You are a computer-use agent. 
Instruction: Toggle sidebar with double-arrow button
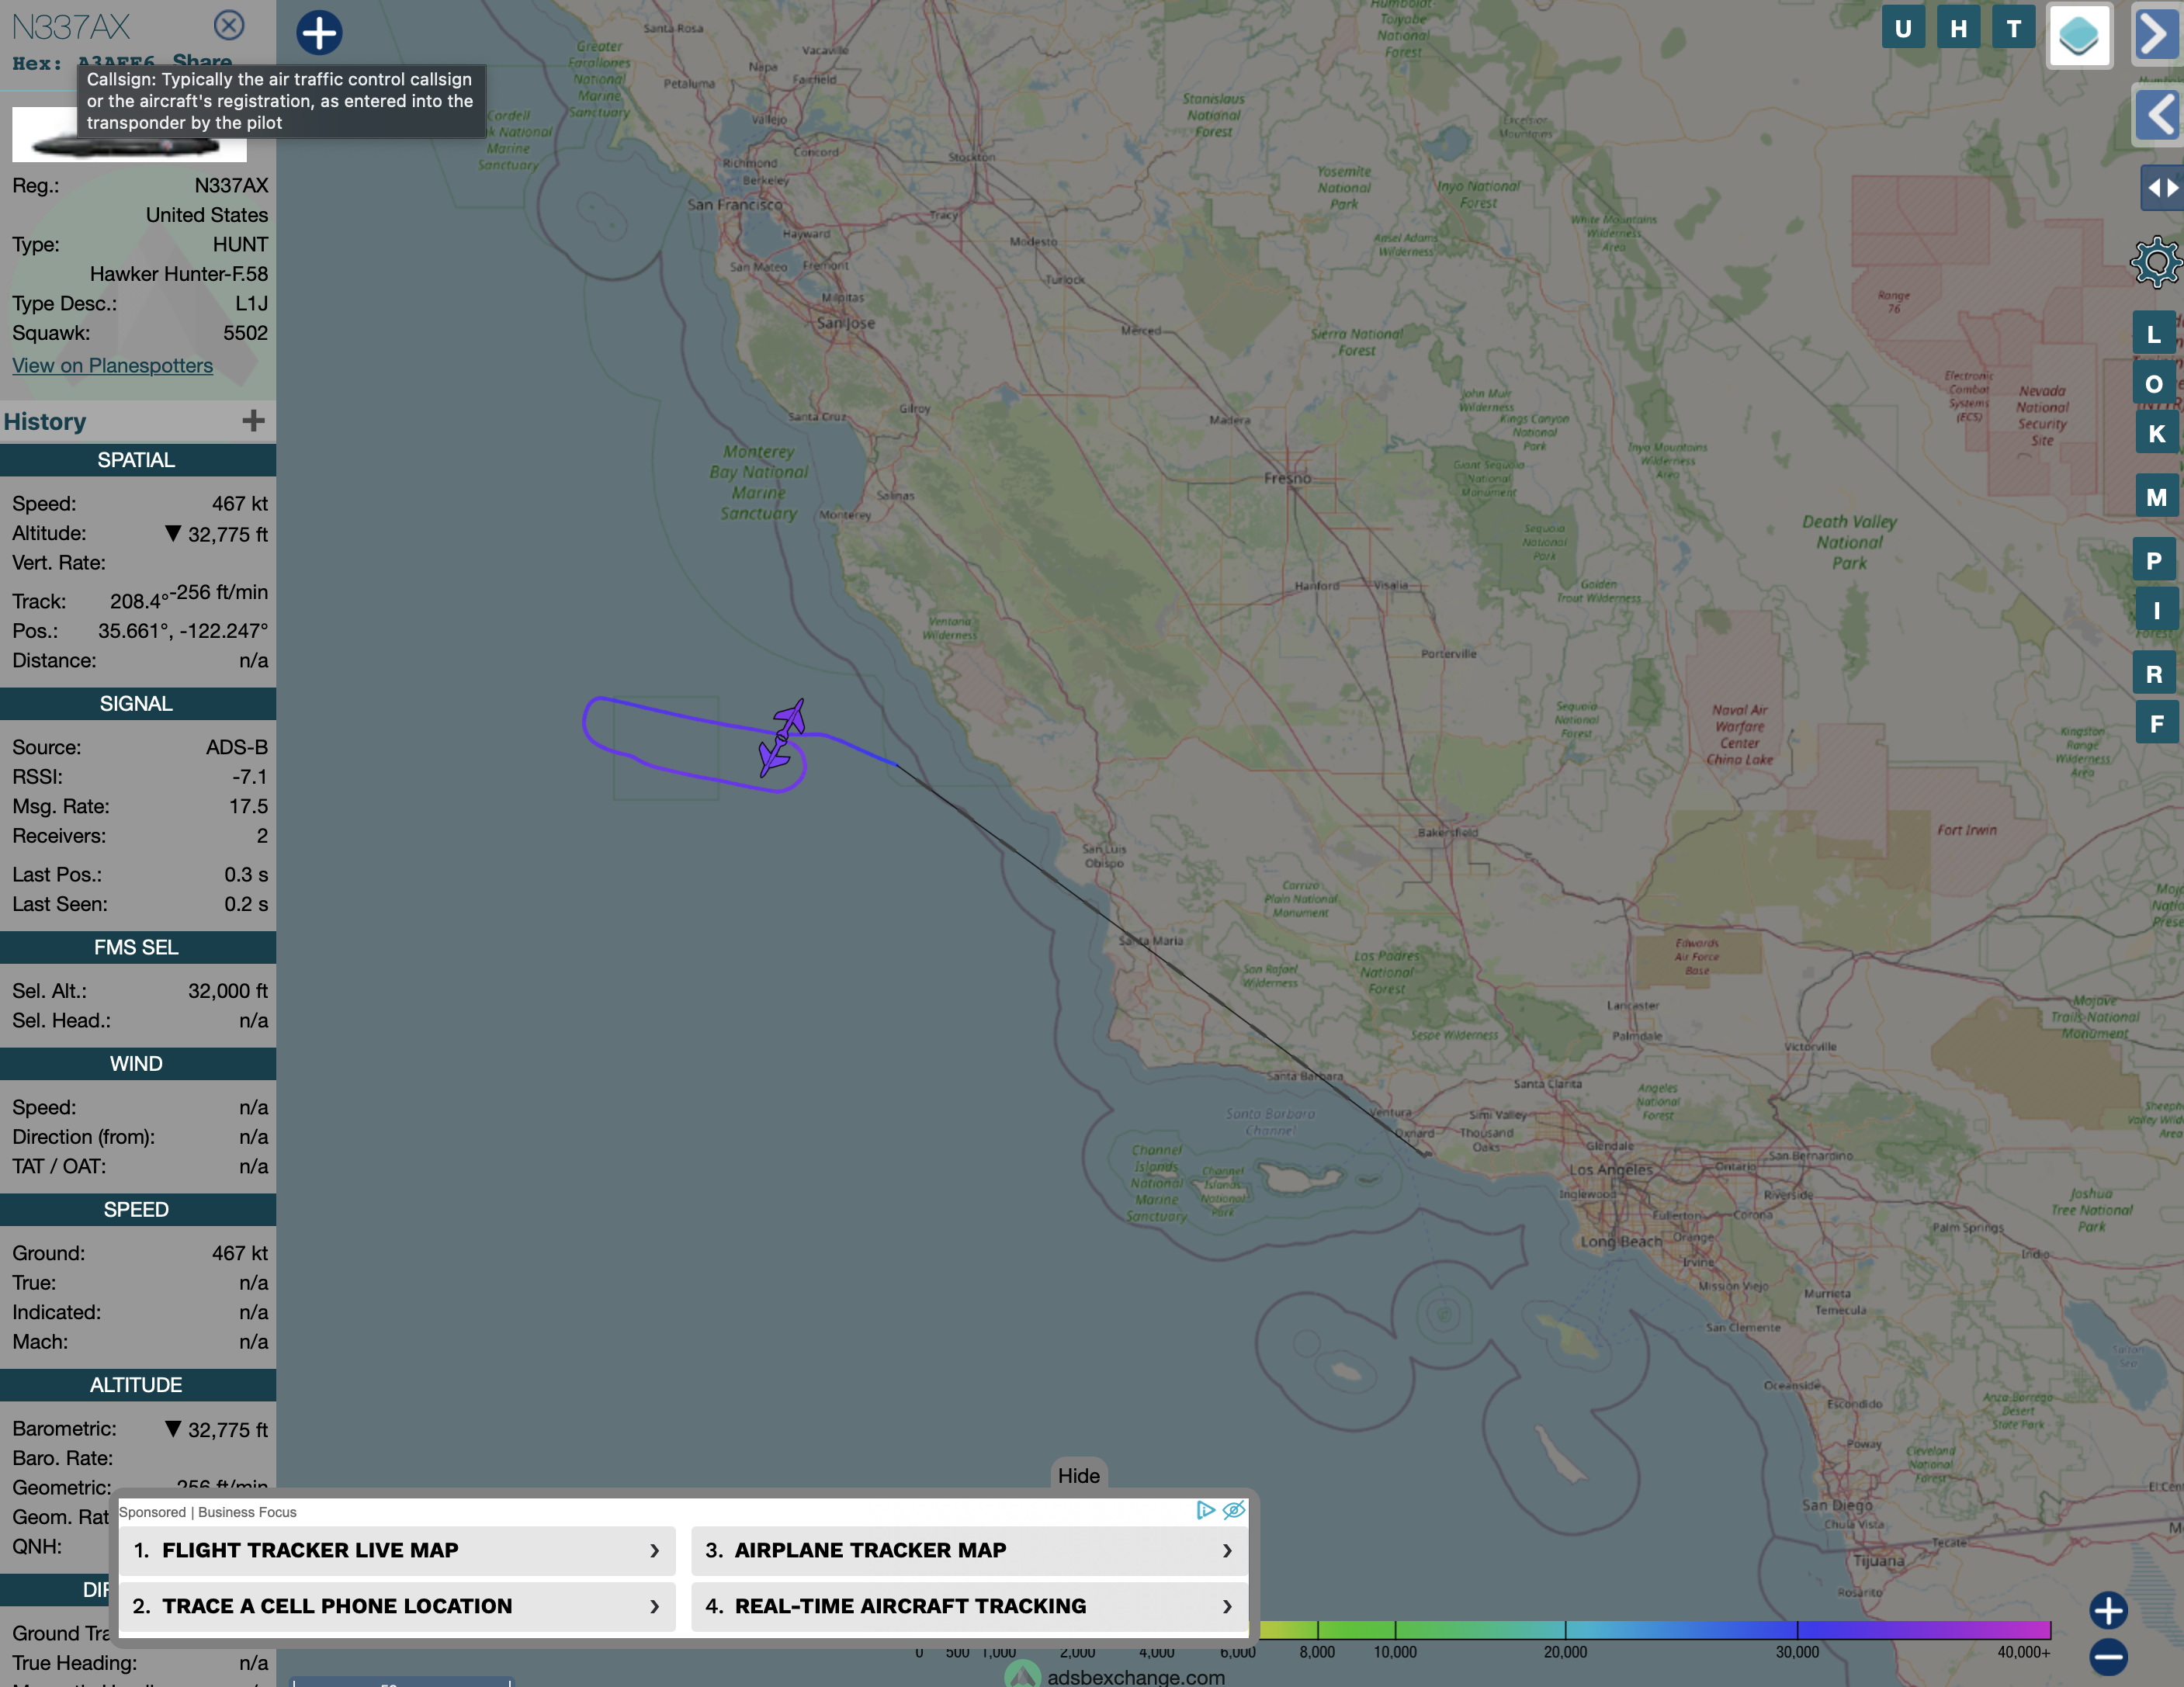click(2161, 187)
